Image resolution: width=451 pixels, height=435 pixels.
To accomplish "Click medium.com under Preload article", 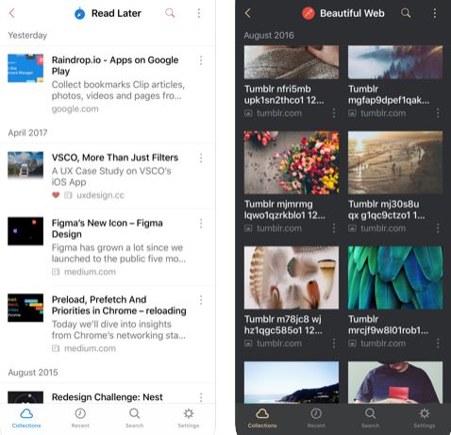I will pos(90,348).
